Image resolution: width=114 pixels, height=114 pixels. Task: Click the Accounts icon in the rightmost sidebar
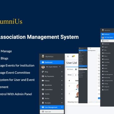click(x=103, y=90)
